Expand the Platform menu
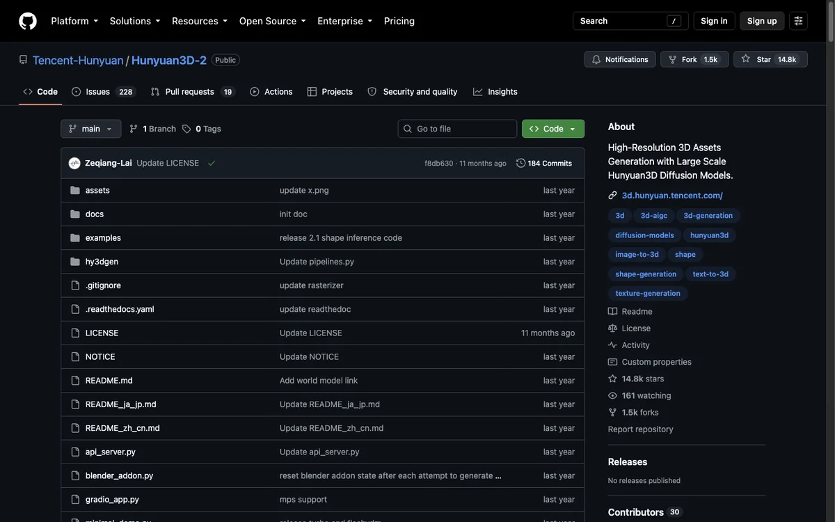Viewport: 835px width, 522px height. pyautogui.click(x=74, y=21)
